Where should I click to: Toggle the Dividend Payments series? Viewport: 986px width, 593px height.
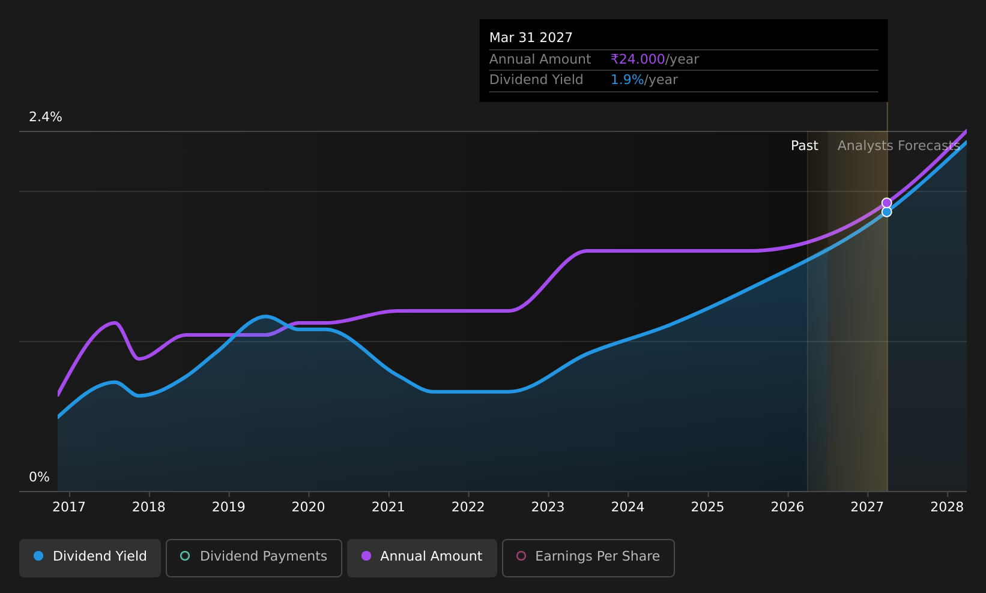[x=254, y=558]
